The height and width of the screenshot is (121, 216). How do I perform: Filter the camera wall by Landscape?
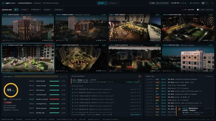coord(59,10)
